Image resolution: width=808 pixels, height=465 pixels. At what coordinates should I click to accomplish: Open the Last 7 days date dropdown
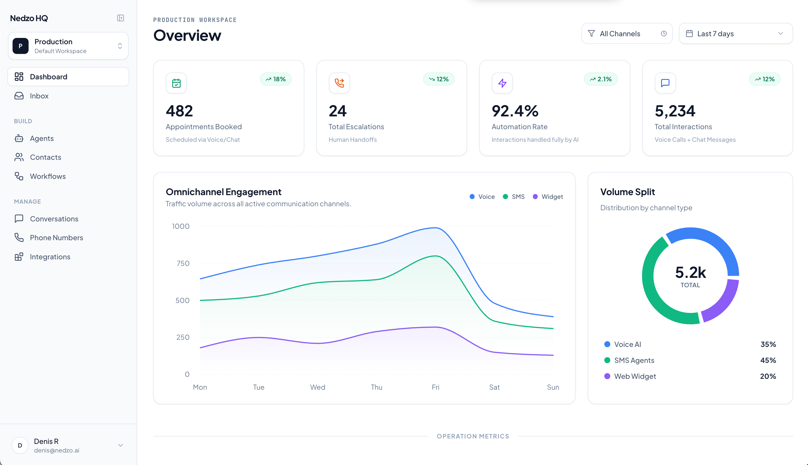pyautogui.click(x=735, y=34)
